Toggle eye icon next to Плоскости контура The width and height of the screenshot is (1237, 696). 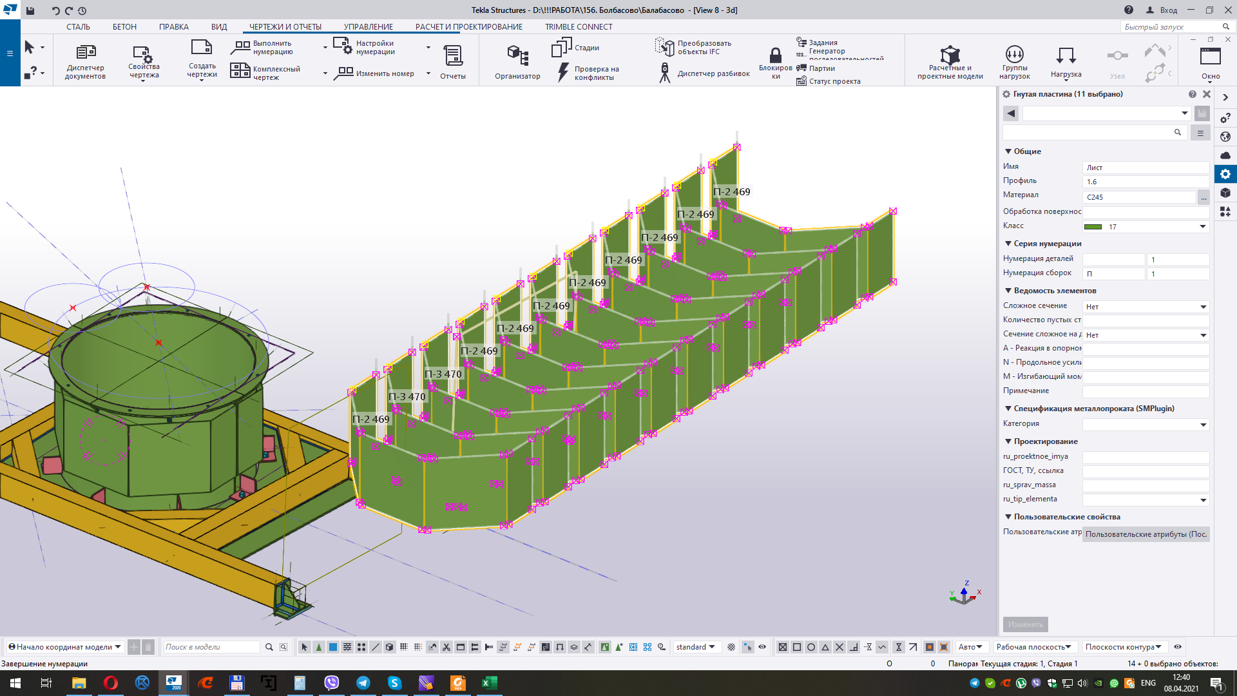point(1178,647)
